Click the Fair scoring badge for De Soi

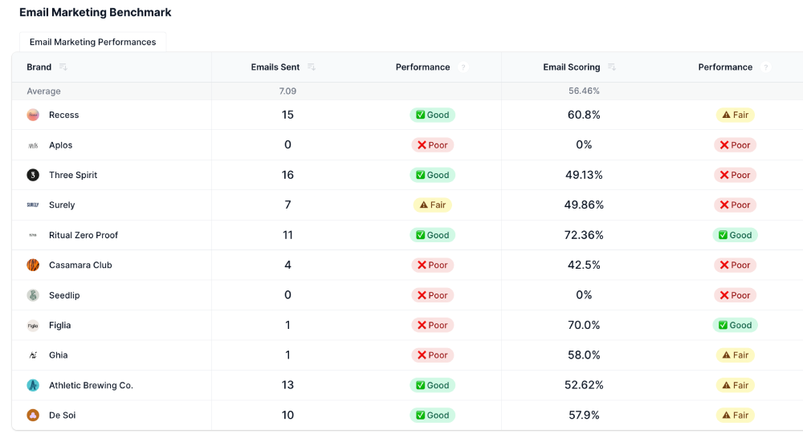pos(735,416)
